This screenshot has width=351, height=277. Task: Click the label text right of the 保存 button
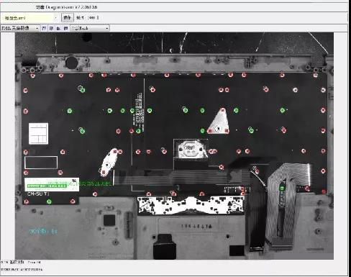click(x=80, y=18)
